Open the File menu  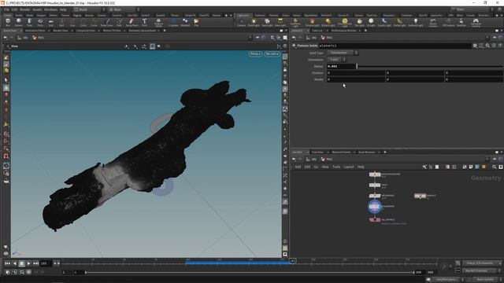point(6,9)
